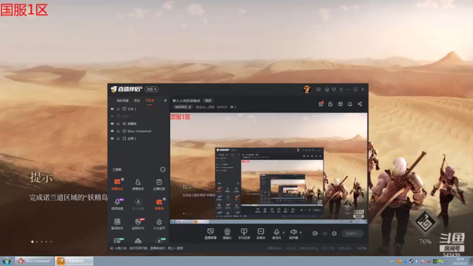Click the stream title 新人入坑欢迎指点
473x266 pixels.
[186, 100]
